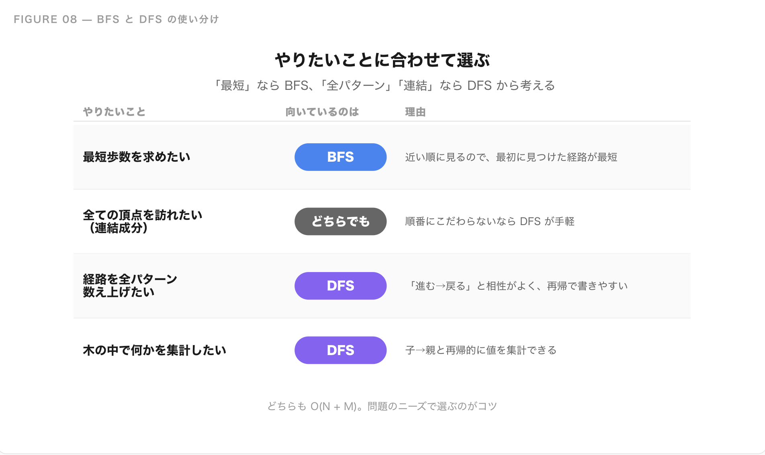Click the 最短歩数を求めたい row label
765x455 pixels.
click(x=137, y=157)
